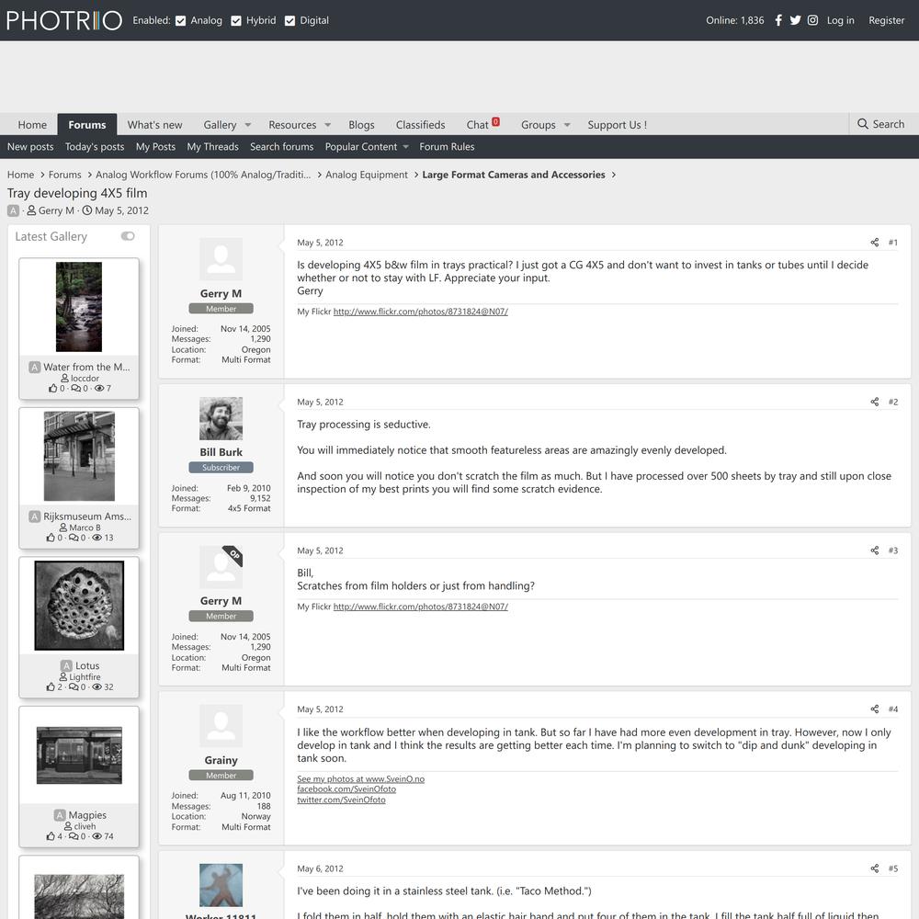Uncheck the Analog checkbox

(x=181, y=20)
